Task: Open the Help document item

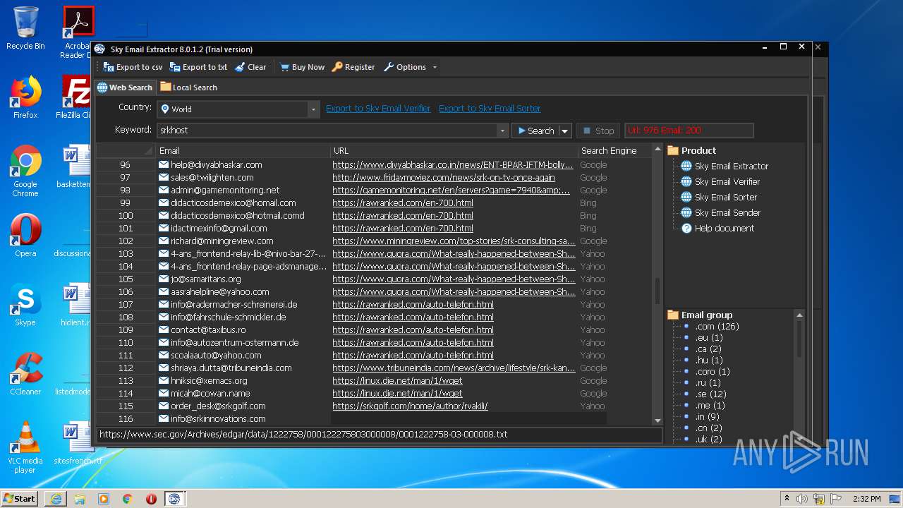Action: tap(724, 229)
